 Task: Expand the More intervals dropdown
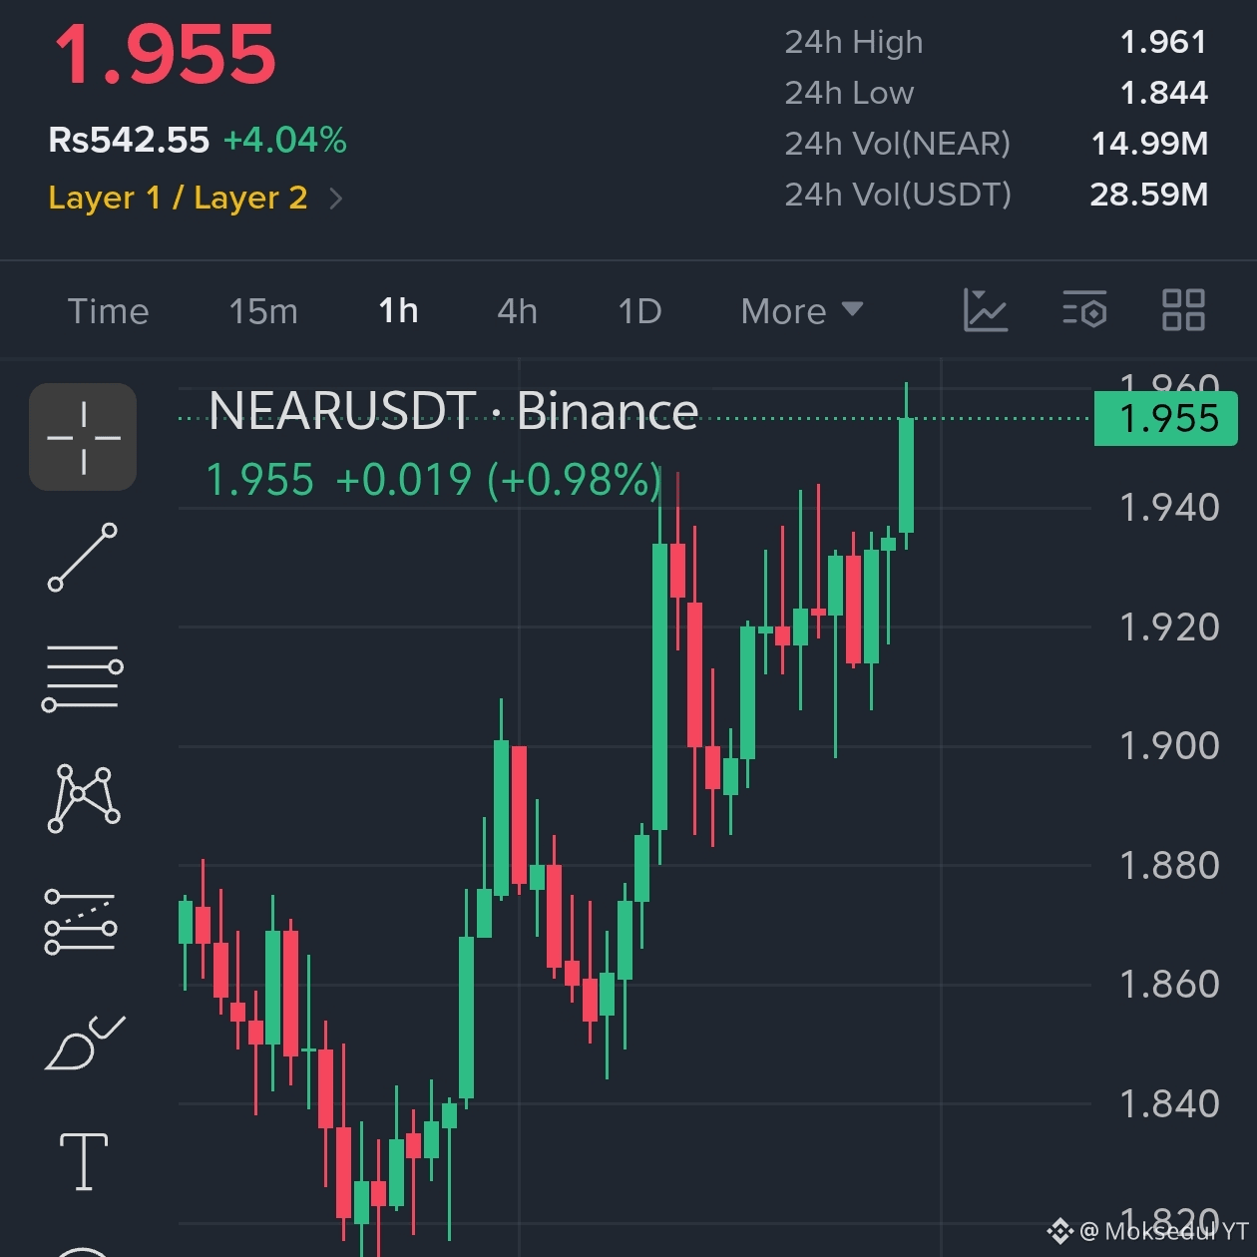click(802, 311)
